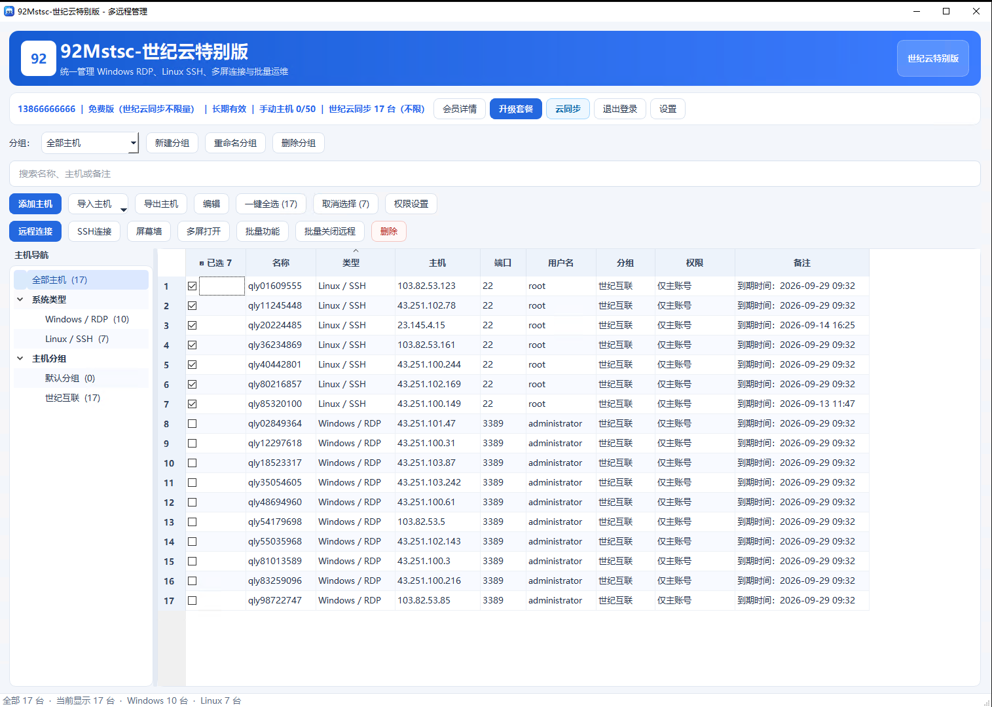992x707 pixels.
Task: Open the 默认分组 (0) group
Action: (70, 378)
